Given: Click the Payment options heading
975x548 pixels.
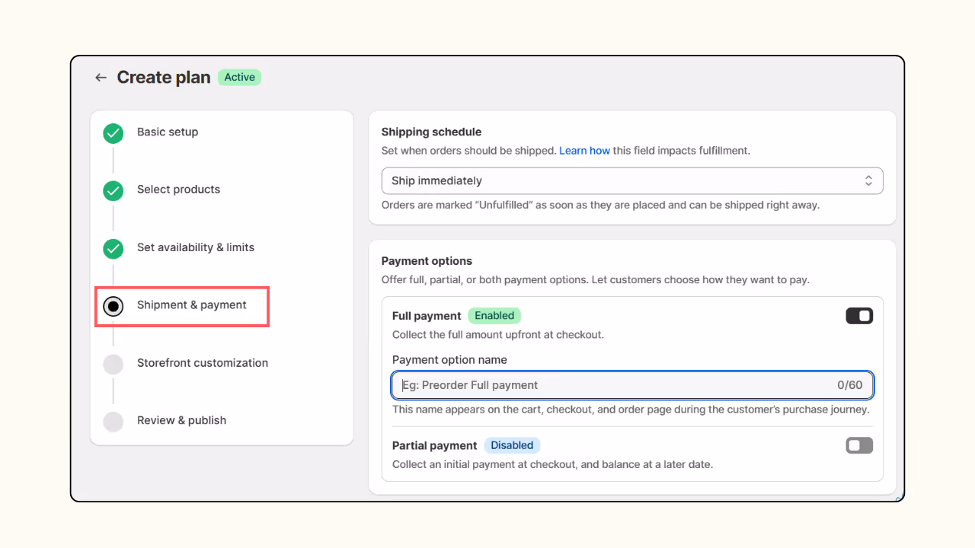Looking at the screenshot, I should (x=427, y=261).
